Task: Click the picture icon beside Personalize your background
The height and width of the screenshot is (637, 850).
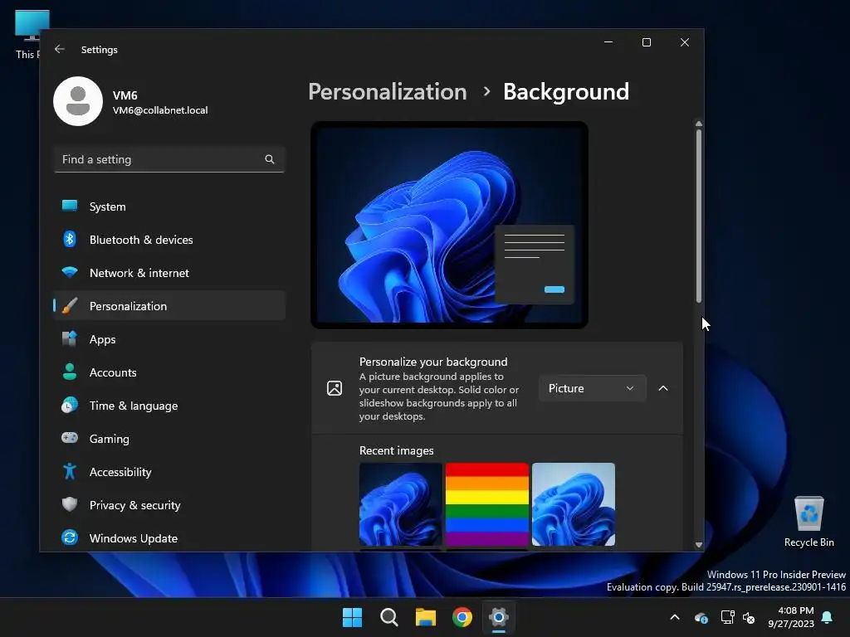Action: [x=335, y=388]
